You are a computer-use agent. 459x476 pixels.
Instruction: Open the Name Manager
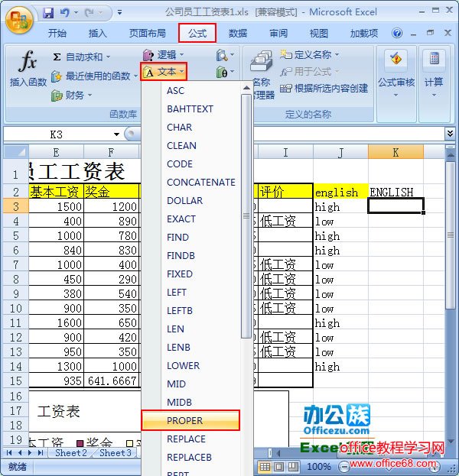[x=262, y=76]
